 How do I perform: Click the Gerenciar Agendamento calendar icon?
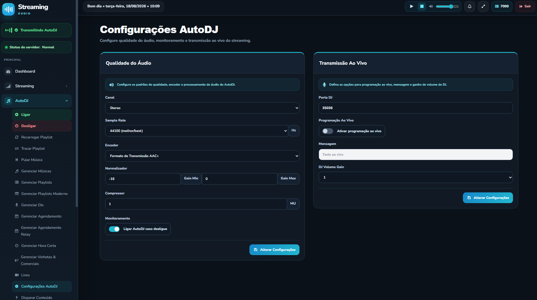[x=17, y=216]
